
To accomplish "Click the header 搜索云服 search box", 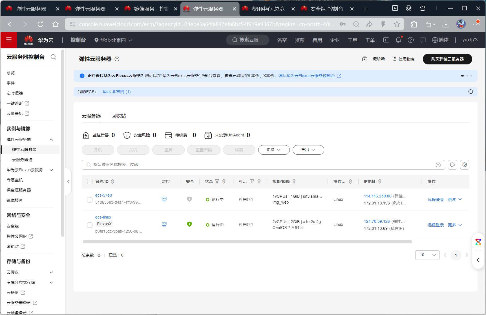I will point(248,40).
